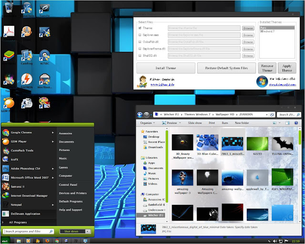Click the volume speaker tray icon

[x=275, y=241]
